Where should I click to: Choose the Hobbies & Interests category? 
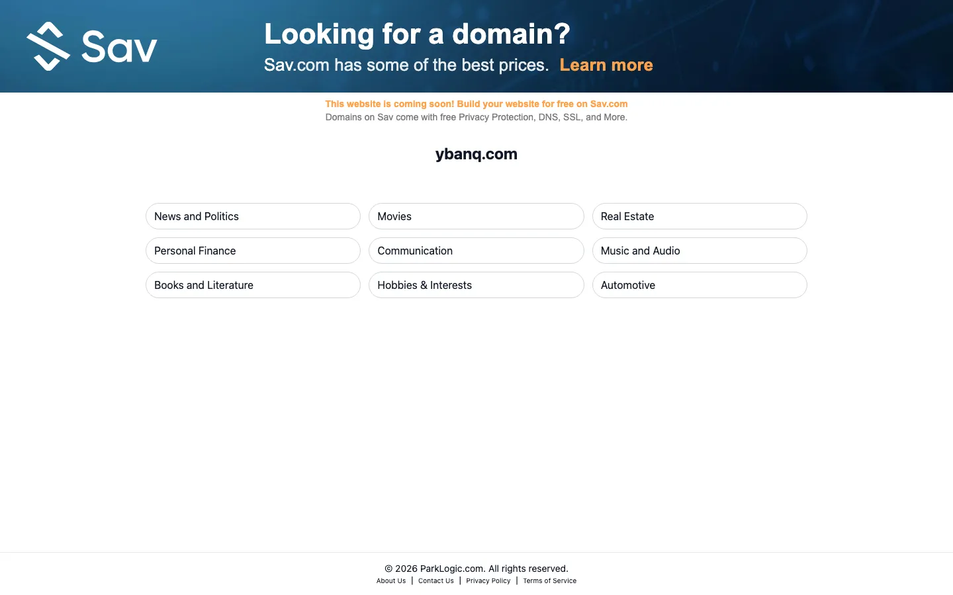point(476,285)
